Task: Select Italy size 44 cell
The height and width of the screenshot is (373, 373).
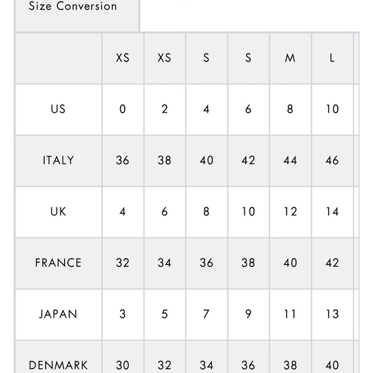Action: [290, 161]
